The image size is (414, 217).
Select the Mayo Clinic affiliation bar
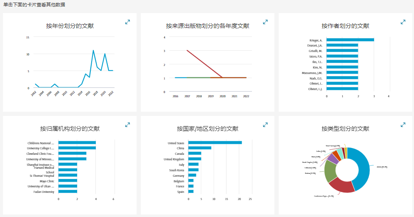tap(67, 181)
